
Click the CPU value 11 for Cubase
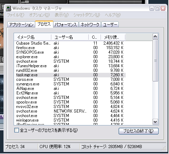[x=95, y=43]
